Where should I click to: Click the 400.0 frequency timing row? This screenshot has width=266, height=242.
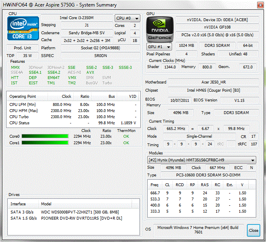202,205
